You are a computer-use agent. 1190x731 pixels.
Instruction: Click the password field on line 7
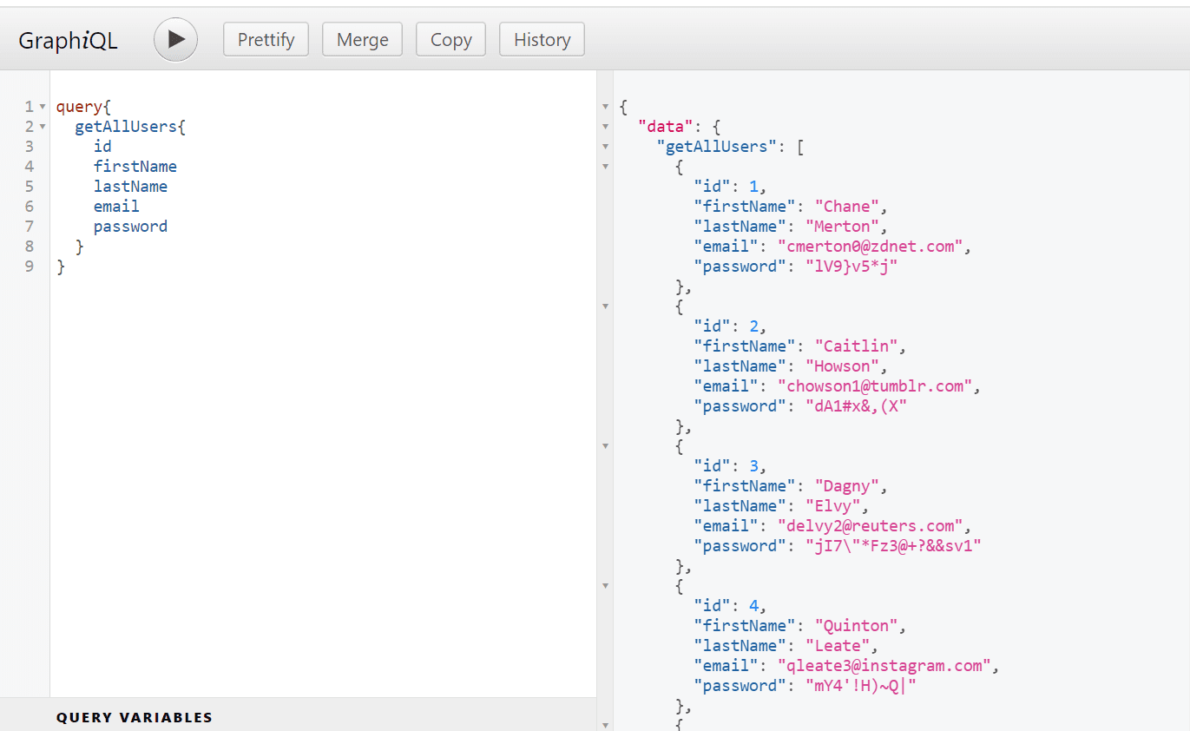130,226
